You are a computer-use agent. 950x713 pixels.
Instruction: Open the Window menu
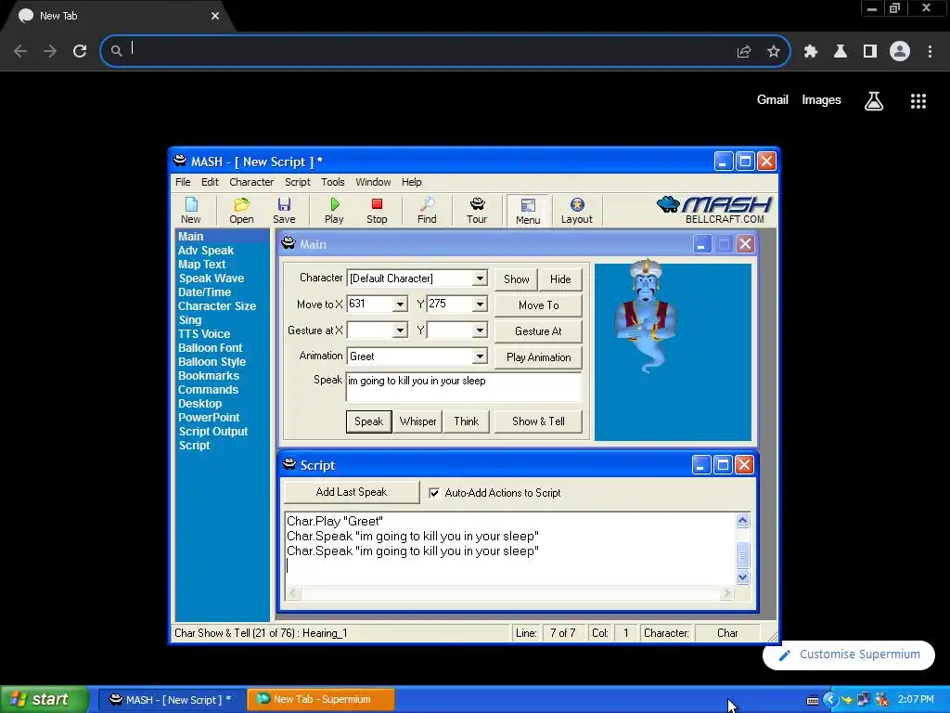click(373, 182)
